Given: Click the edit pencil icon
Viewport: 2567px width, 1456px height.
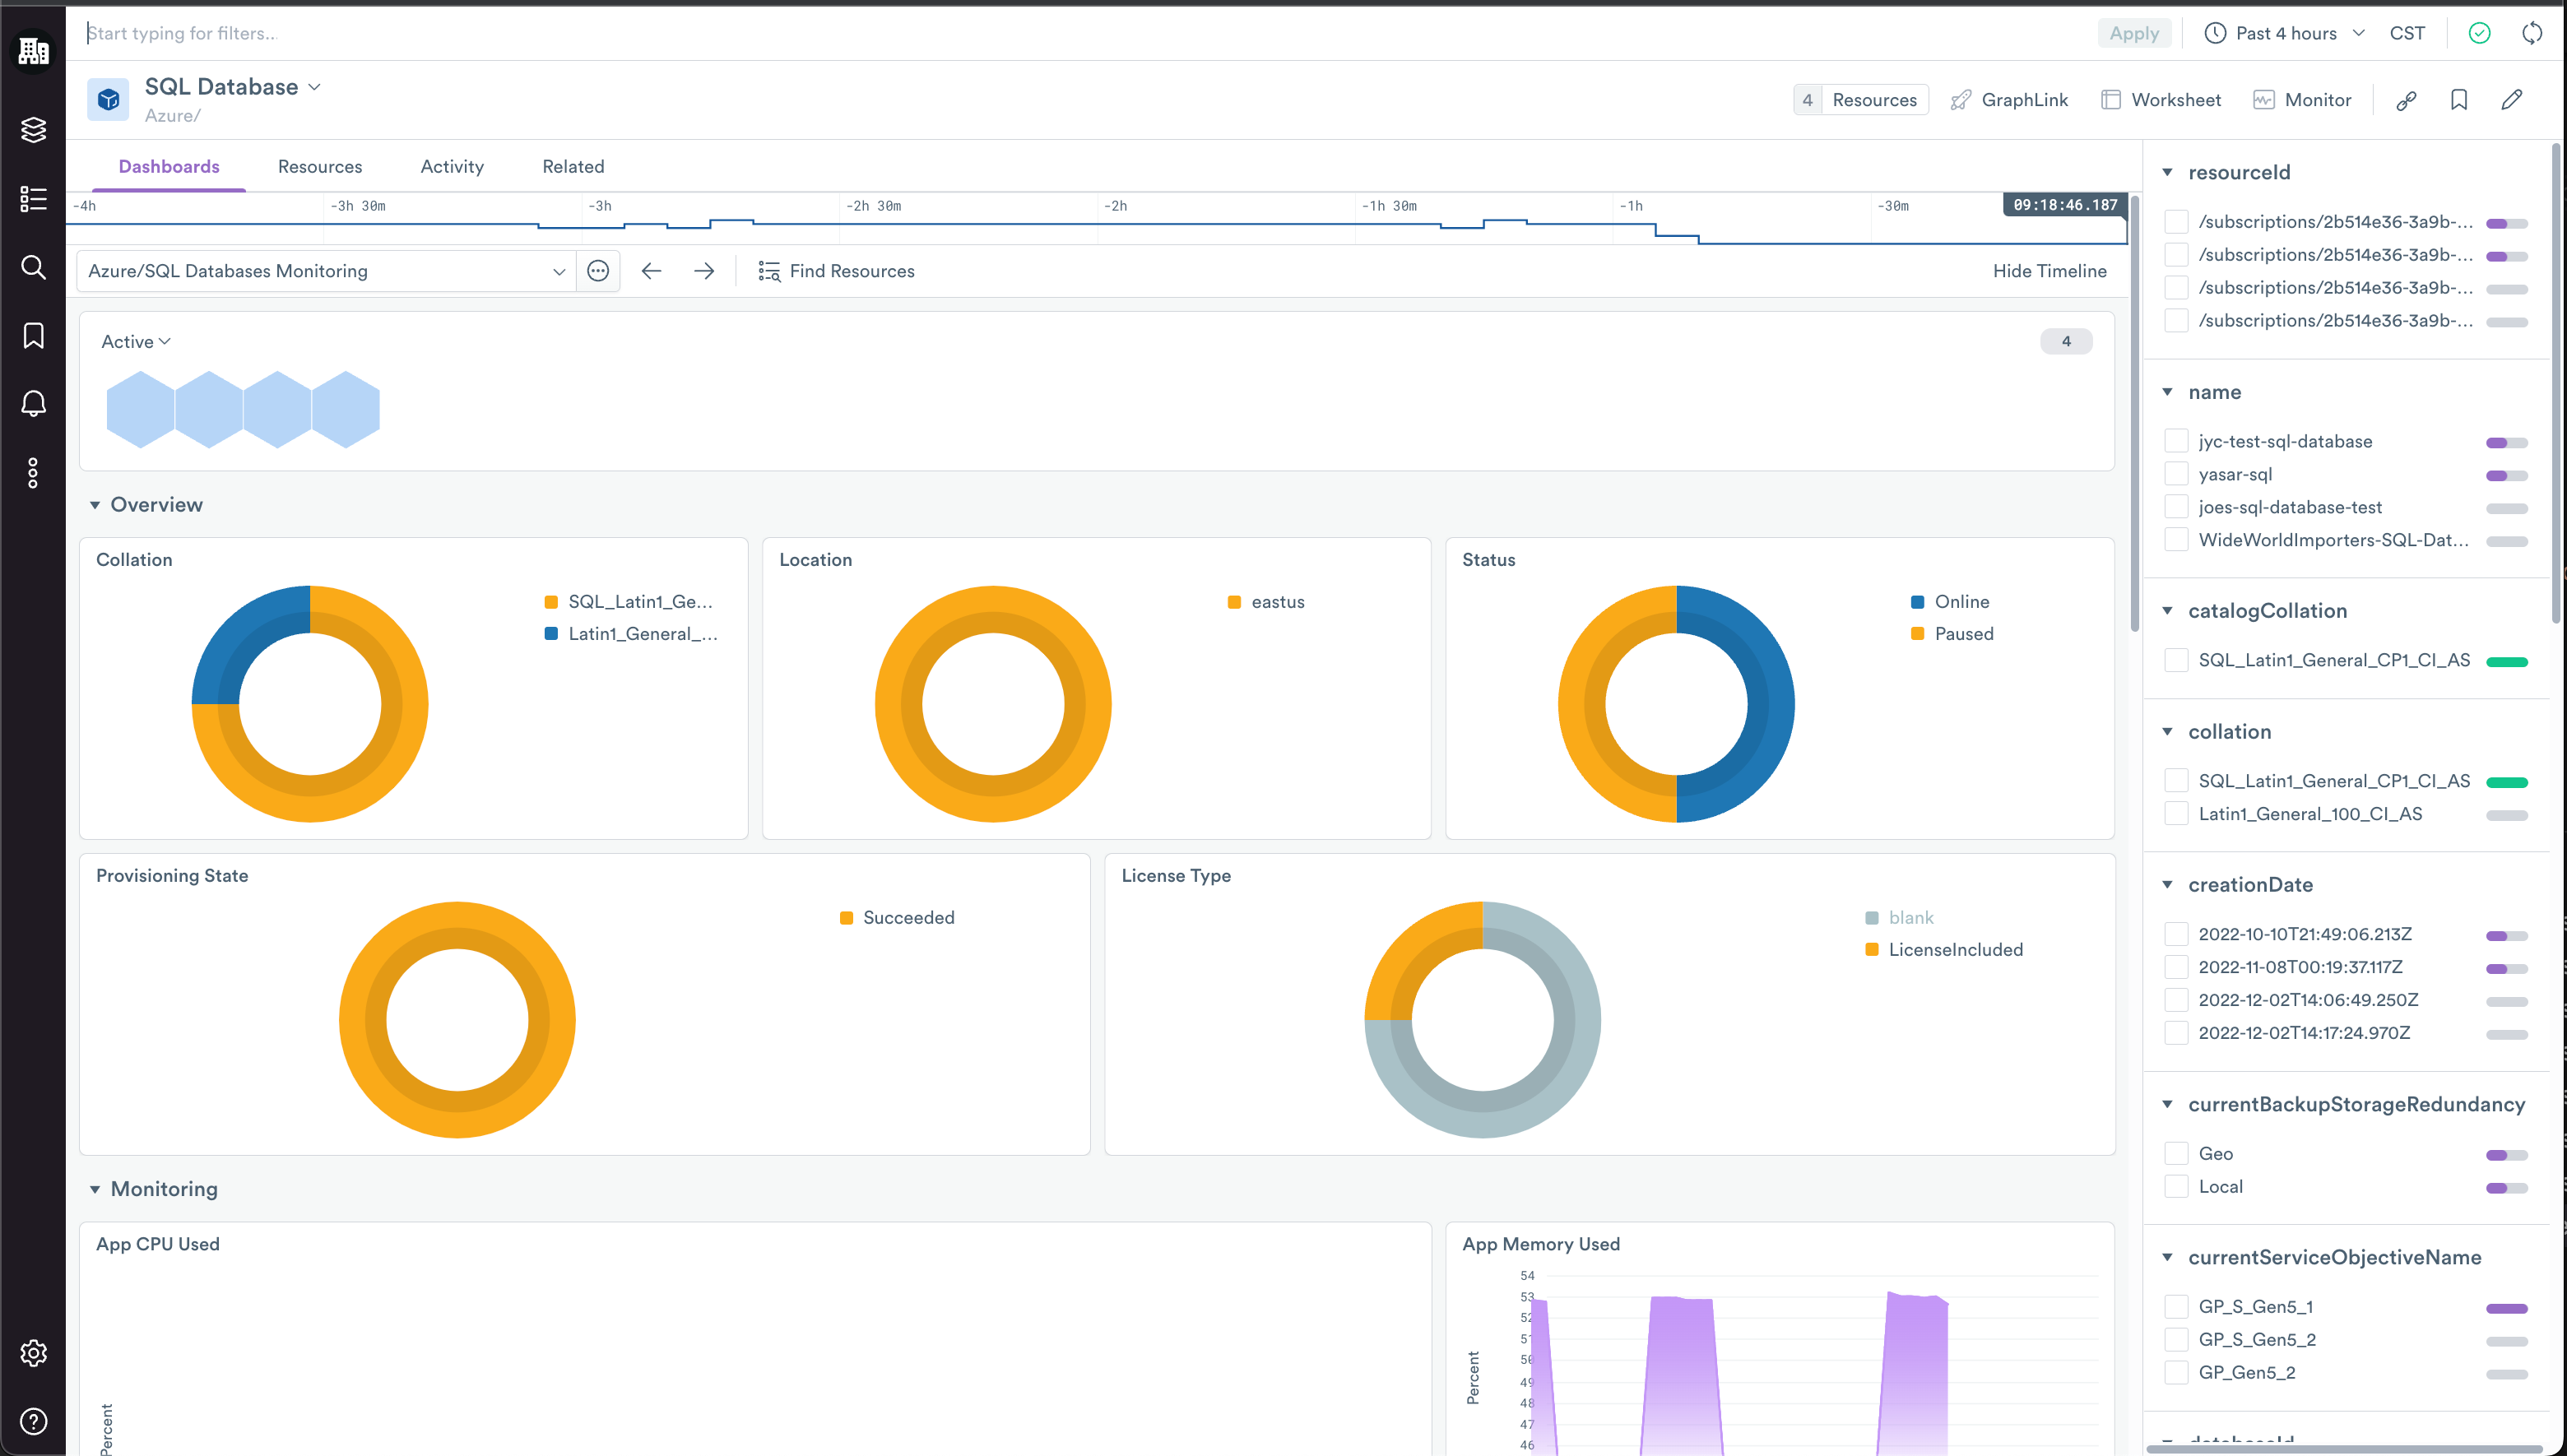Looking at the screenshot, I should point(2511,100).
